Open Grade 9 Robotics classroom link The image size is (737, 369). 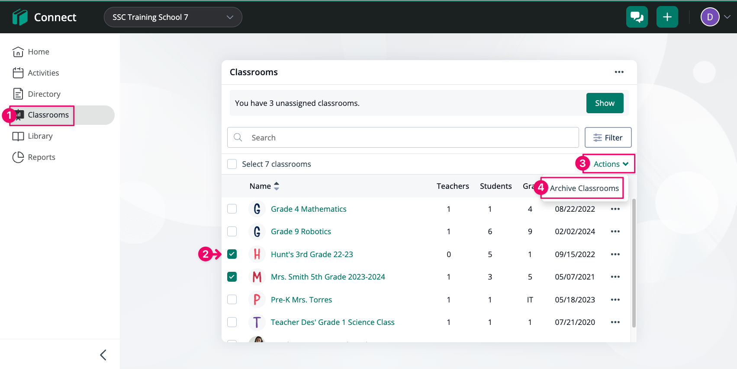(x=301, y=232)
